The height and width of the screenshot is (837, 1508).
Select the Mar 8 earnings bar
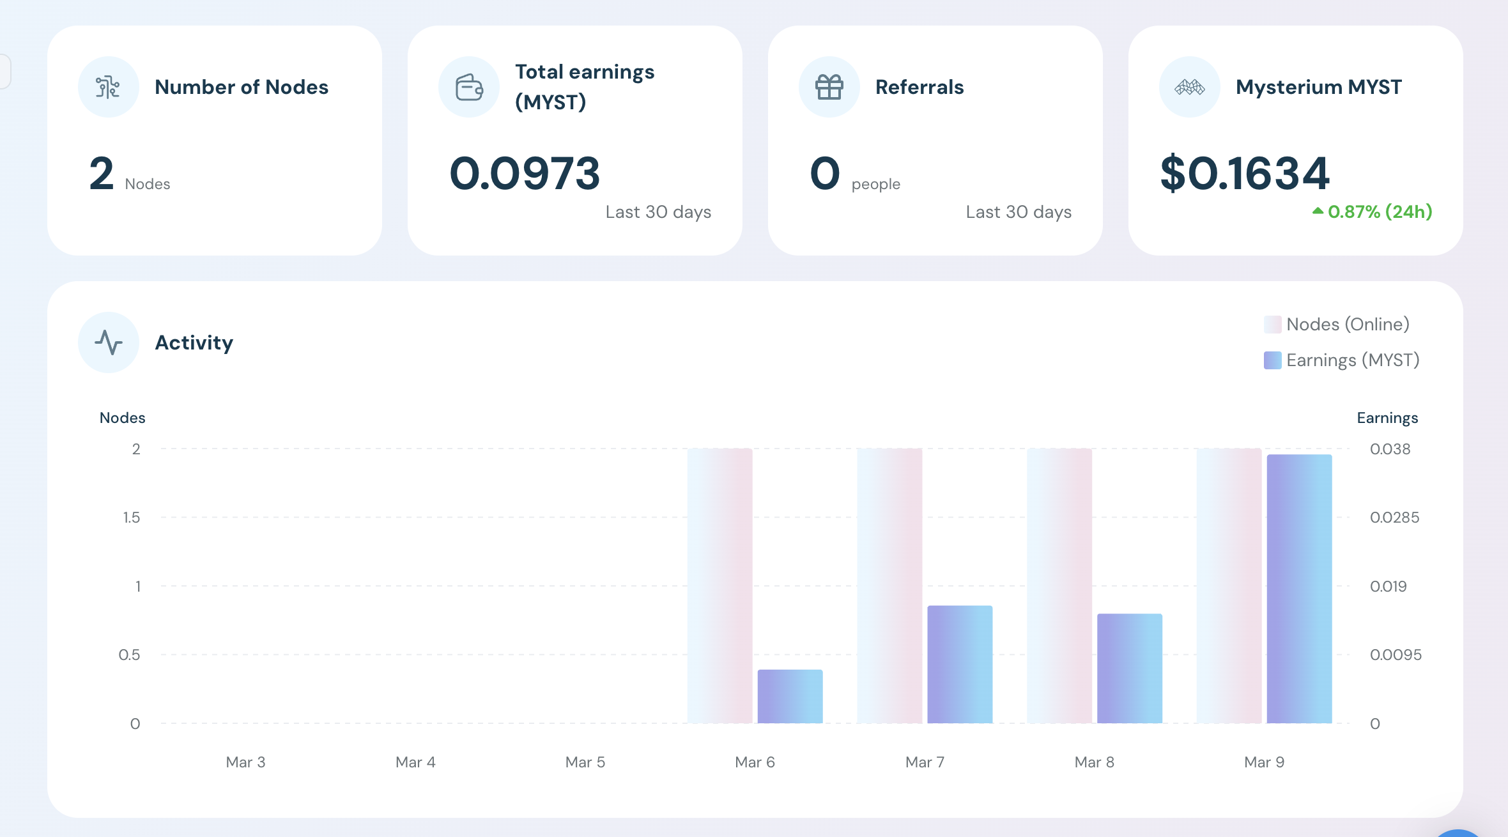[1129, 668]
